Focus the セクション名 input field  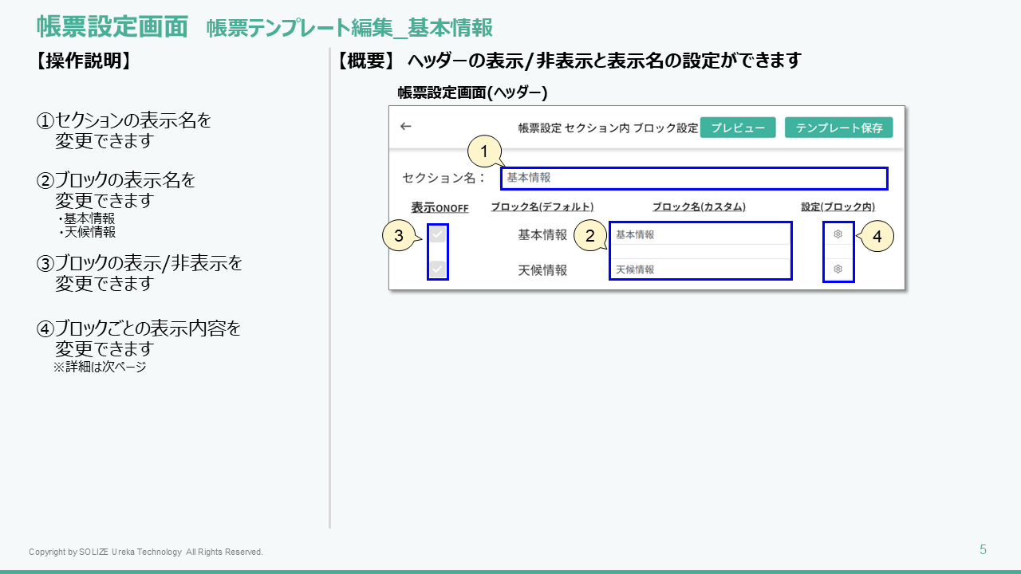coord(694,178)
